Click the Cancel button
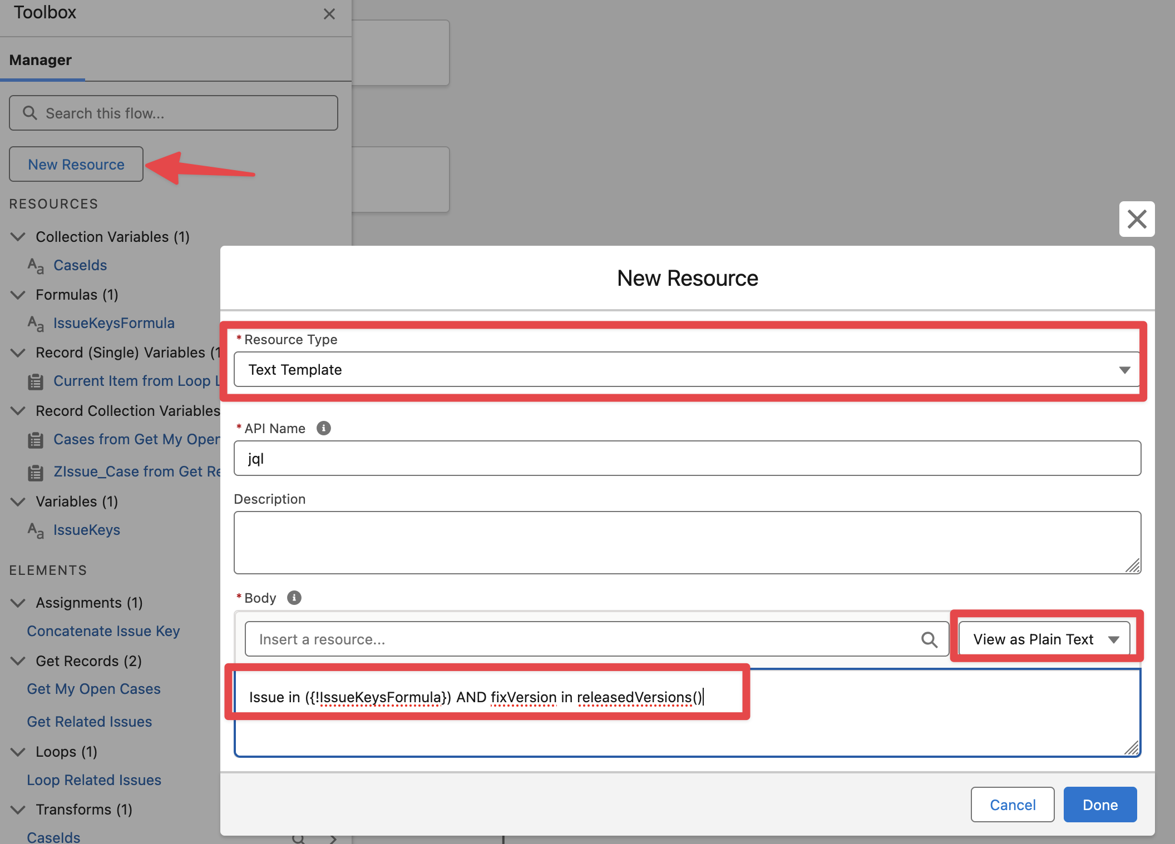Screen dimensions: 1175x844 [1012, 805]
